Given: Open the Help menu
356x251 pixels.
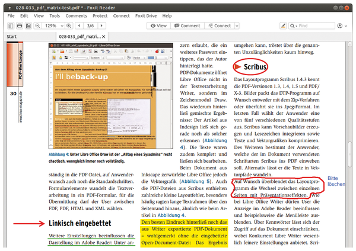Looking at the screenshot, I should point(167,16).
